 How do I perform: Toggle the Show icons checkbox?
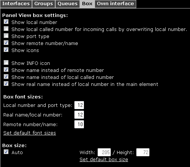(6, 50)
